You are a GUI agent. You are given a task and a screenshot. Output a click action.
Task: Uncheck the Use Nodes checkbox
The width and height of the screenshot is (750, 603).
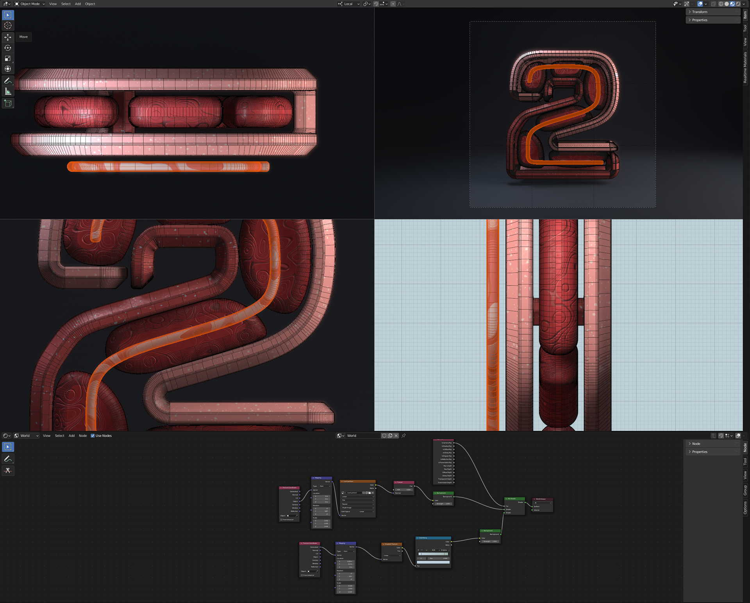(x=93, y=435)
